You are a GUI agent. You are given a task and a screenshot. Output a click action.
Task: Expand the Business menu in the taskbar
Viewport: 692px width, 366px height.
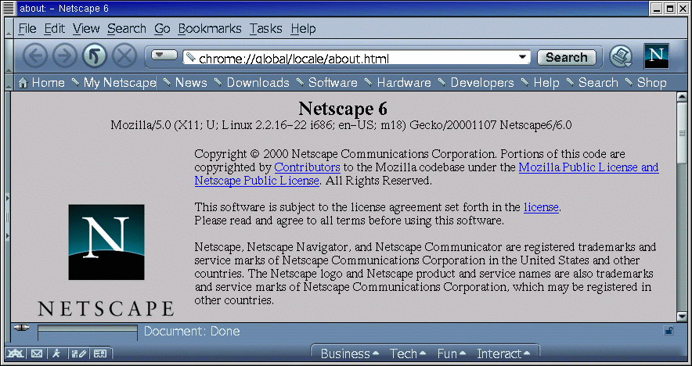click(x=350, y=353)
